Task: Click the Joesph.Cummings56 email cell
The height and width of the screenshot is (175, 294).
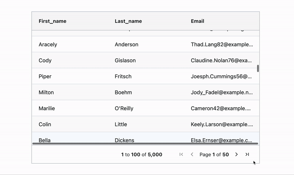Action: (222, 76)
